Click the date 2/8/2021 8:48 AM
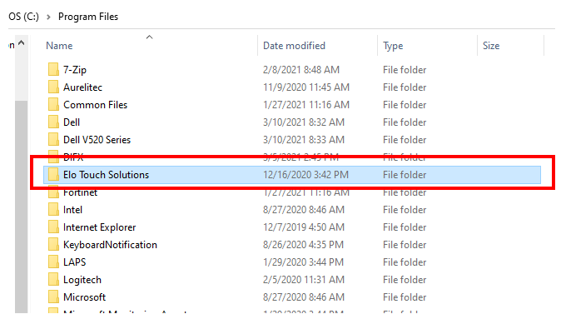This screenshot has width=561, height=314. [301, 69]
